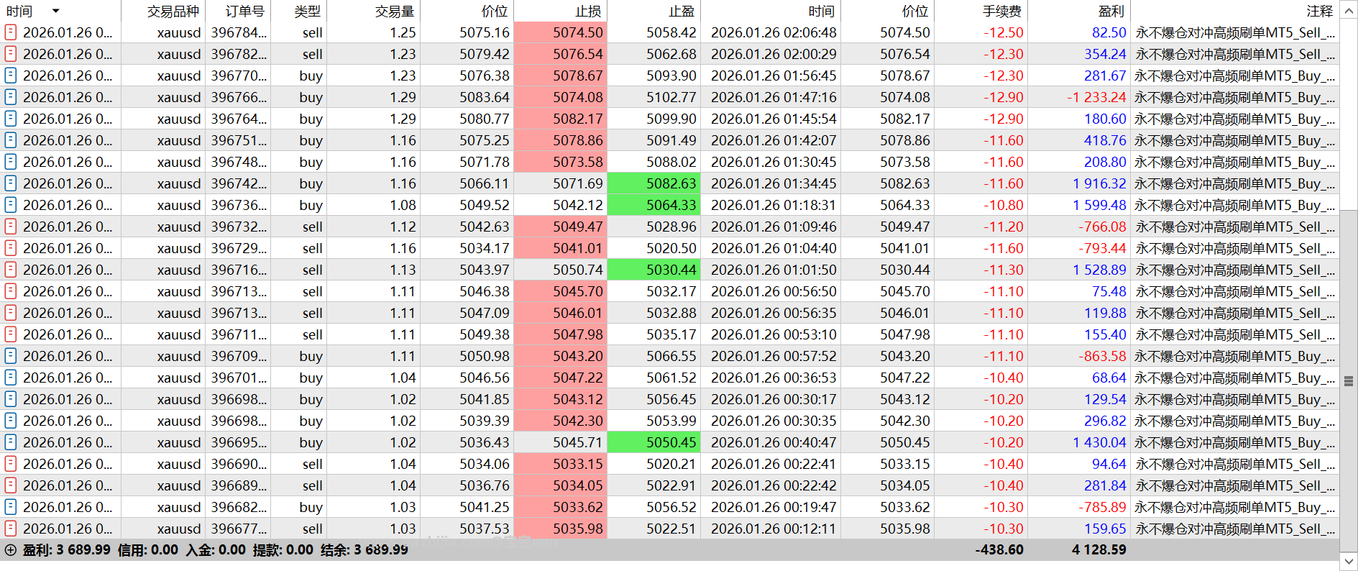Viewport: 1358px width, 571px height.
Task: Click the sell icon of order 396689 row
Action: pos(11,485)
